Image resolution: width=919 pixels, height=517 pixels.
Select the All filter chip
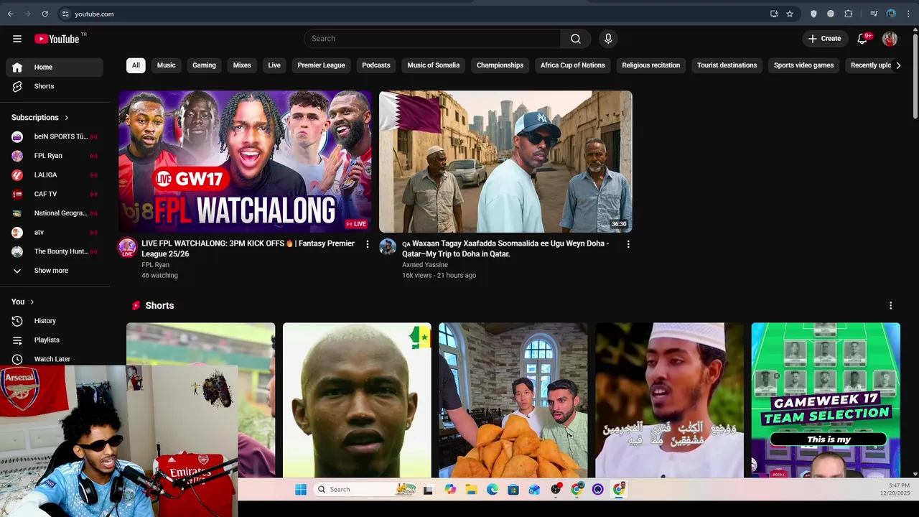coord(136,65)
